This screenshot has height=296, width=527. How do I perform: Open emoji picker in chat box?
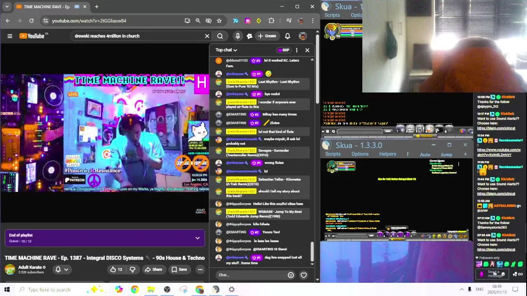[291, 275]
